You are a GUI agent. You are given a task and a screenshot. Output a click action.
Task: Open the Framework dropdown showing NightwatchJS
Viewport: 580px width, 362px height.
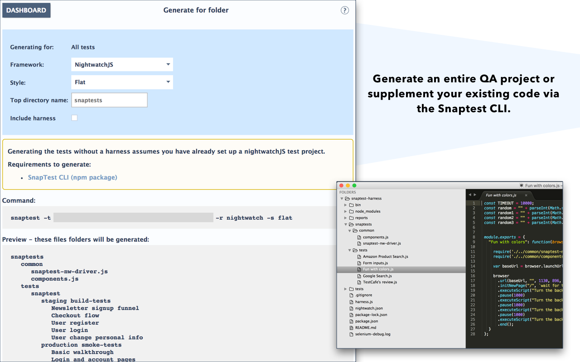(x=121, y=64)
